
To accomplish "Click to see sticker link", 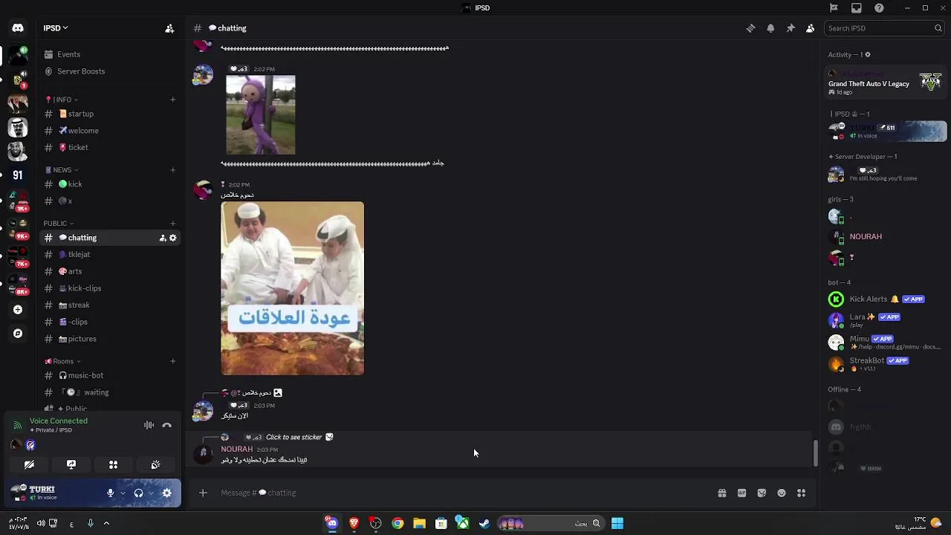I will click(293, 437).
